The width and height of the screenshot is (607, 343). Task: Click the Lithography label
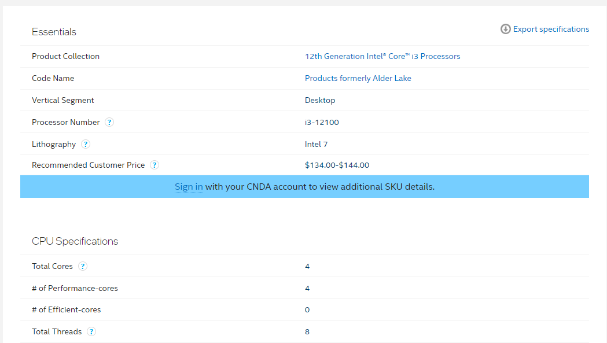pos(54,145)
